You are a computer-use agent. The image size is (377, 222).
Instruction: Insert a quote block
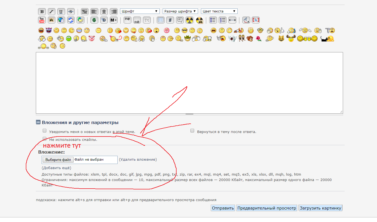(x=180, y=20)
